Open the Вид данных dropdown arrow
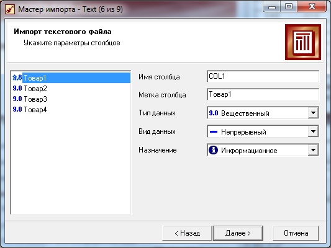 313,131
